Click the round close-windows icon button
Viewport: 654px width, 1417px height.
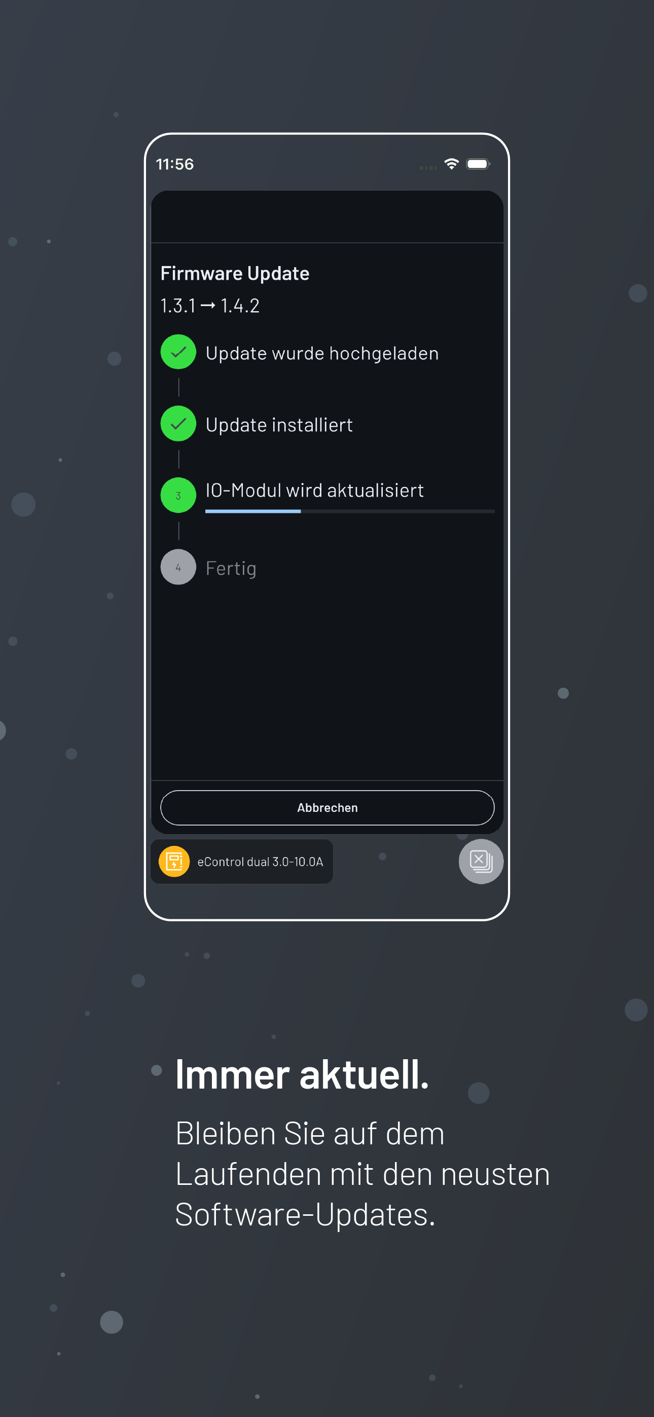[x=481, y=862]
